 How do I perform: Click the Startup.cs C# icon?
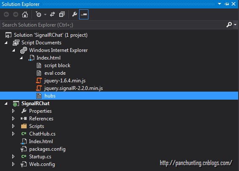24,157
